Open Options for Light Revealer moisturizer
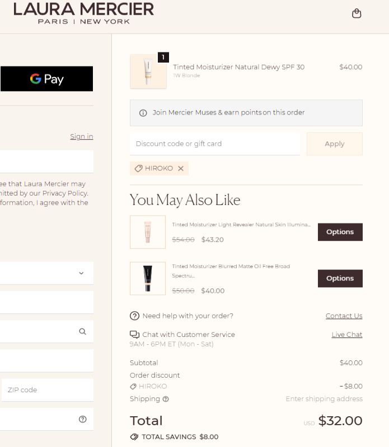Viewport: 389px width, 447px height. (340, 232)
